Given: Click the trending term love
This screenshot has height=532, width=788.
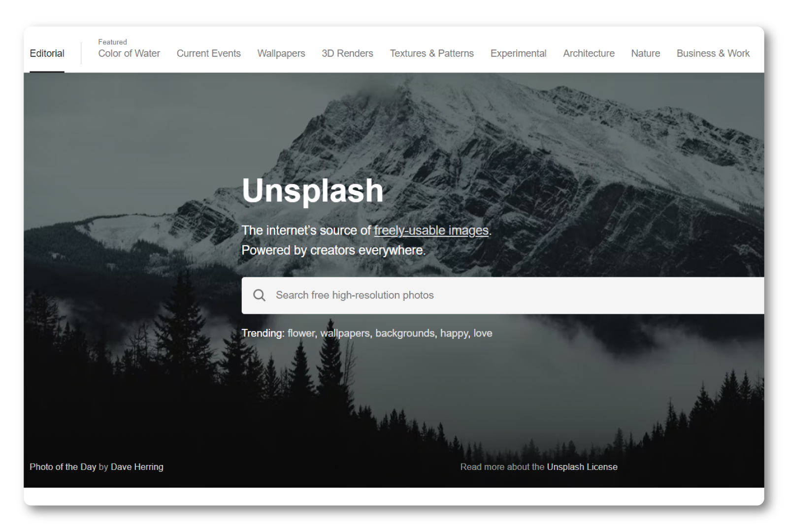Looking at the screenshot, I should coord(483,333).
